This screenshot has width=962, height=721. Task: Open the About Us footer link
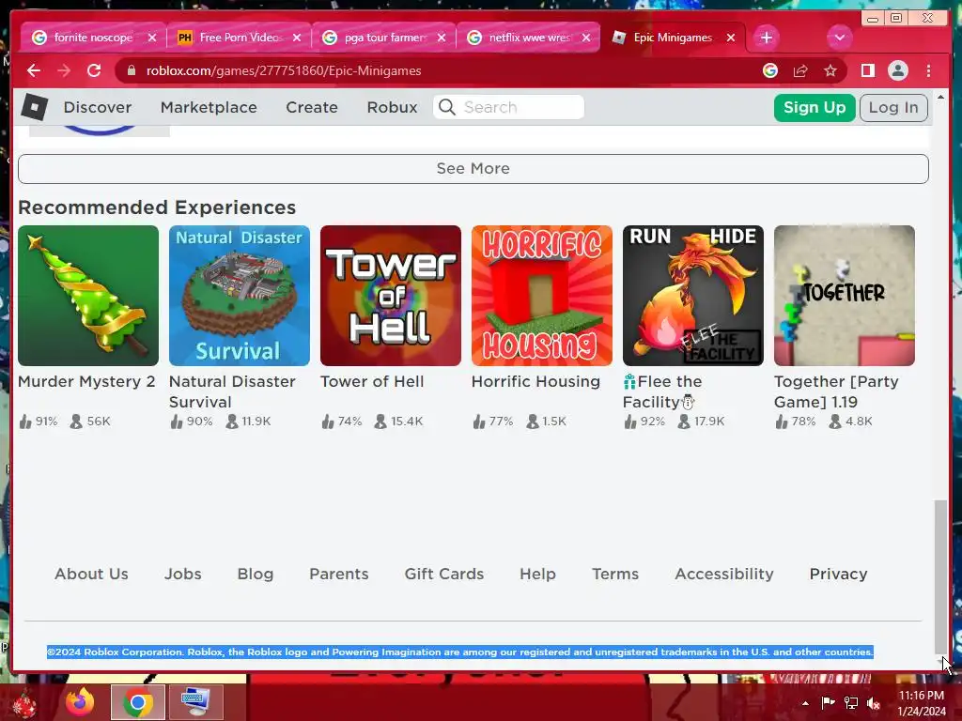click(91, 574)
